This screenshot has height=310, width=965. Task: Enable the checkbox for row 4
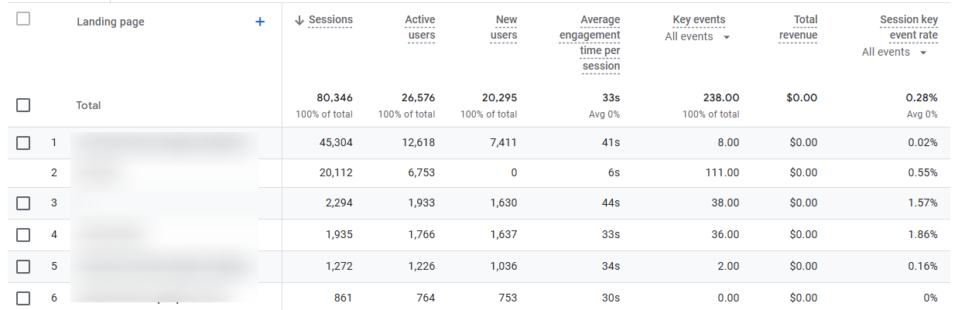point(23,234)
